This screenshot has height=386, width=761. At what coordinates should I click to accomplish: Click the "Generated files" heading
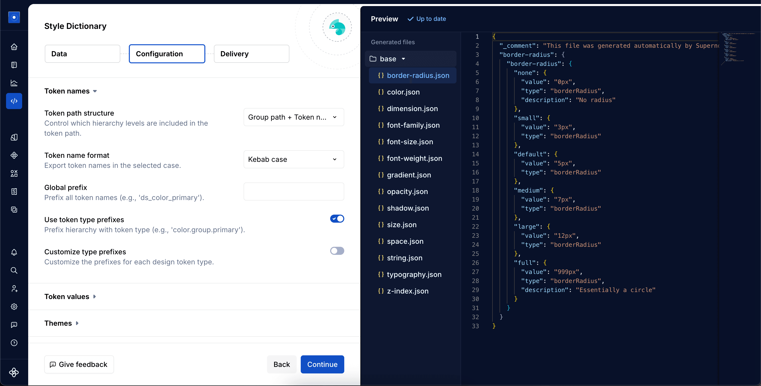[x=393, y=42]
